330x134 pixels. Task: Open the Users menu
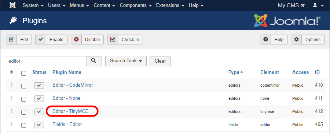point(57,5)
